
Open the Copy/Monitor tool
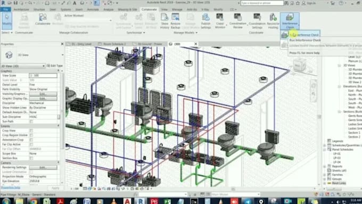point(220,21)
